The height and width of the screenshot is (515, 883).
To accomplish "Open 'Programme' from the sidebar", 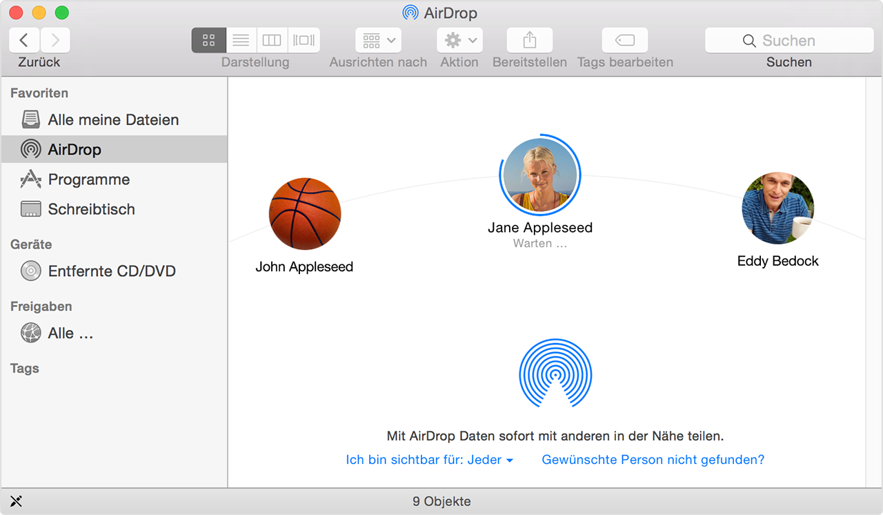I will point(89,179).
